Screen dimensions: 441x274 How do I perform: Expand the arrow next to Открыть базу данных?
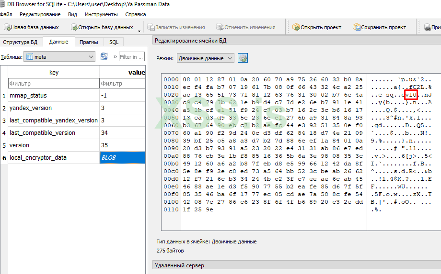tap(139, 31)
